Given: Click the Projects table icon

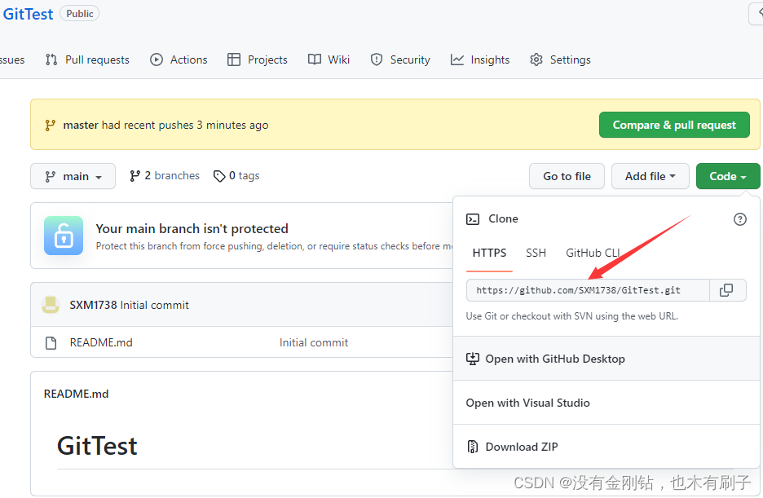Looking at the screenshot, I should [x=234, y=59].
